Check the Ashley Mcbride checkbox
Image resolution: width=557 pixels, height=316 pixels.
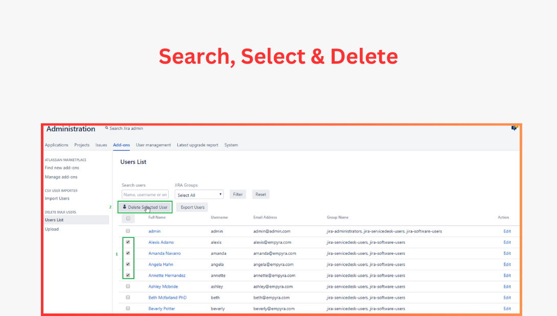coord(128,286)
